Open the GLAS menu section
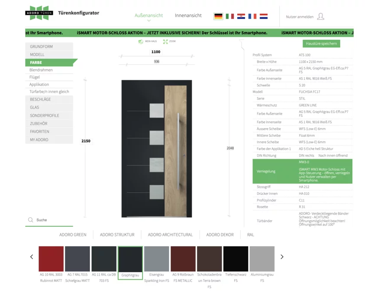The width and height of the screenshot is (368, 302). point(49,107)
